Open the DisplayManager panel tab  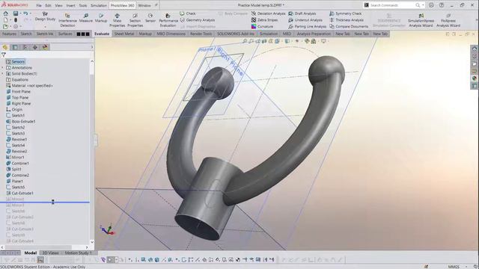pyautogui.click(x=45, y=47)
